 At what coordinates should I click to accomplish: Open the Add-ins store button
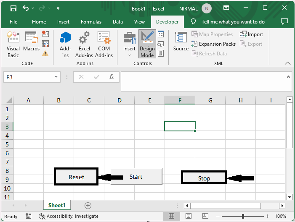[65, 44]
